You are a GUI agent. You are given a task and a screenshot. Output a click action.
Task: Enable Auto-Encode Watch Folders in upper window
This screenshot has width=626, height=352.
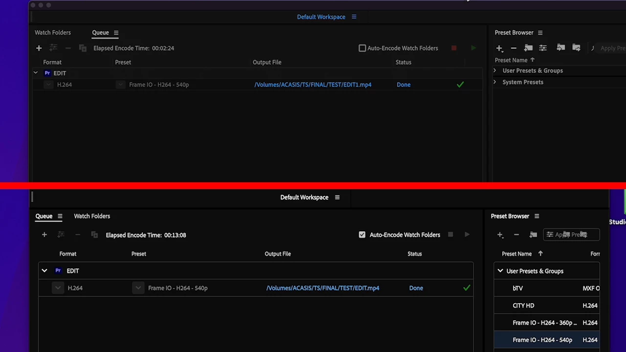(x=362, y=48)
